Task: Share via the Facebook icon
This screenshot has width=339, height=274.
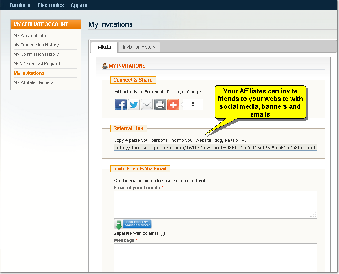Action: 121,104
